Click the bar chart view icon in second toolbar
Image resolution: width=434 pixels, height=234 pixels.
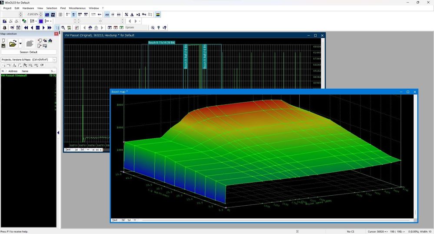tap(4, 21)
